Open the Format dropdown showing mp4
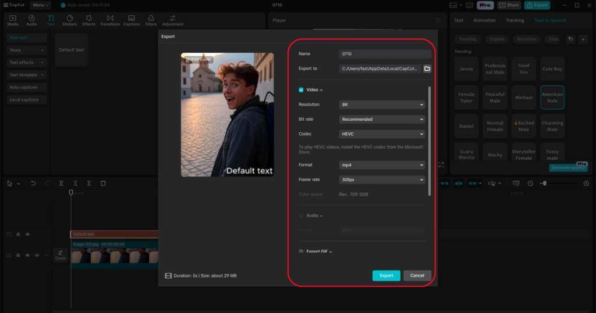 click(382, 165)
